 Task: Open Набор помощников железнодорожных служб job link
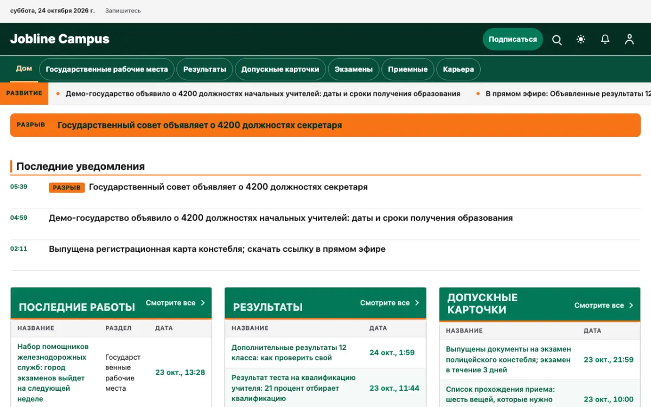53,373
